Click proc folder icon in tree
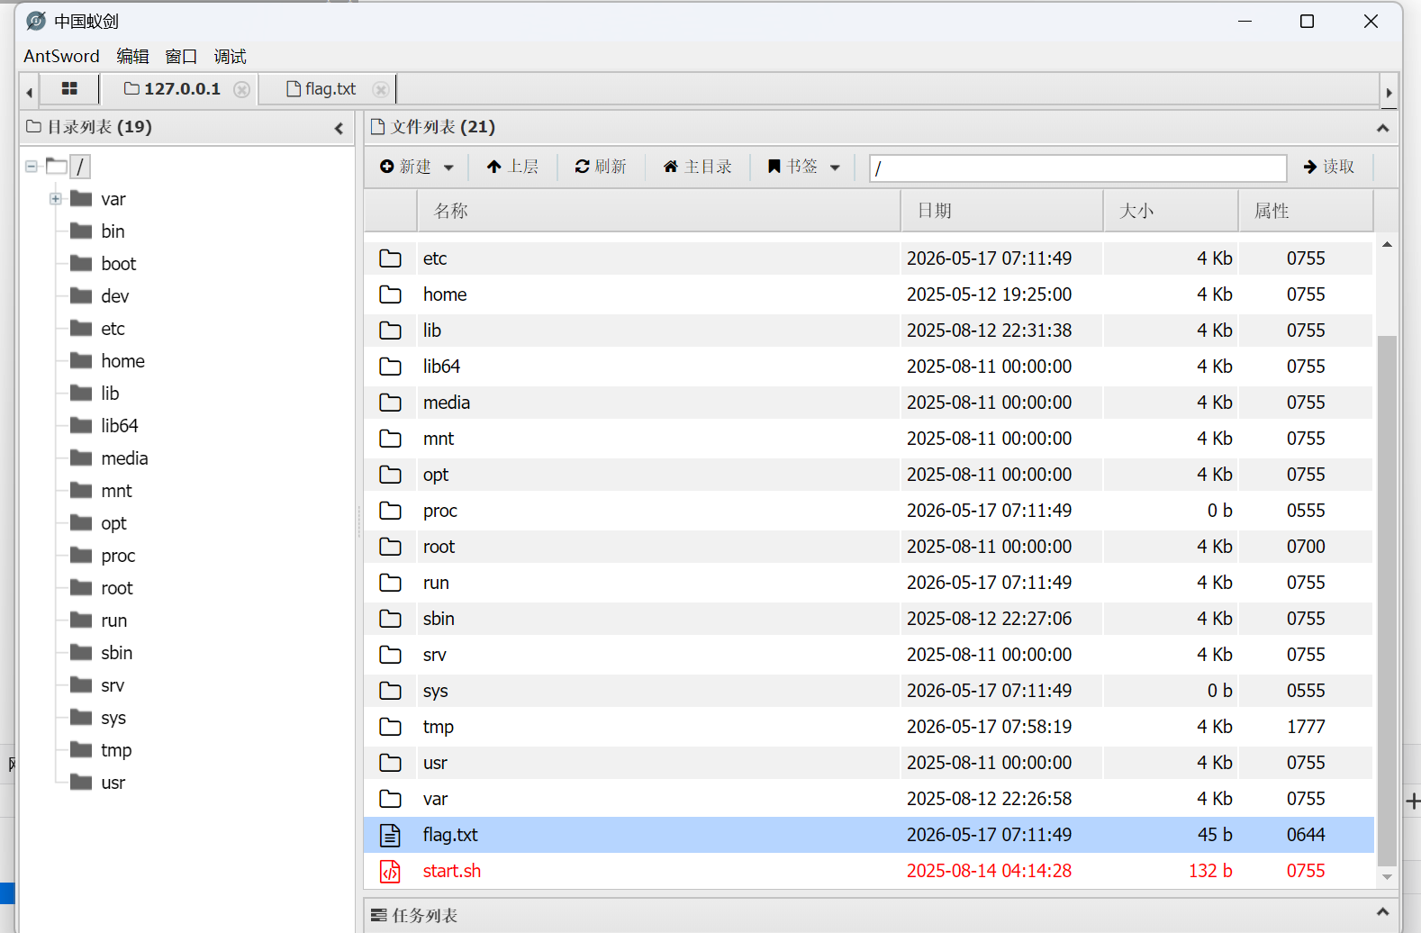The width and height of the screenshot is (1421, 933). [x=81, y=555]
